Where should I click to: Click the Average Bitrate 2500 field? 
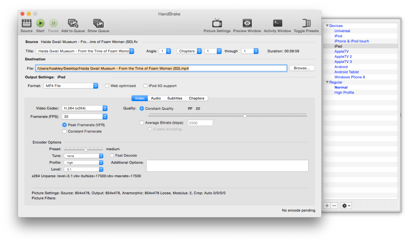pos(200,123)
